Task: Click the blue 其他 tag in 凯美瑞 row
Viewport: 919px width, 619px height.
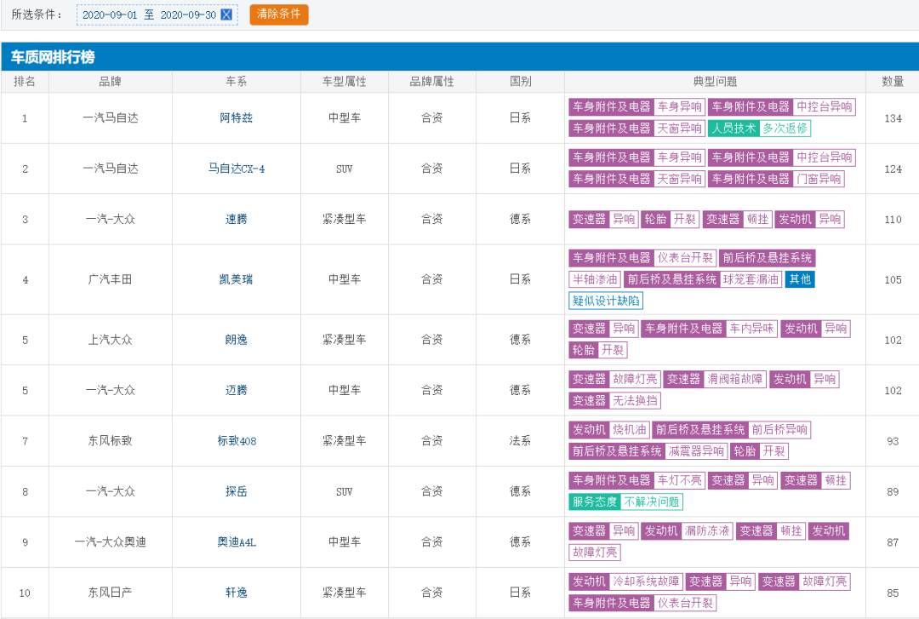Action: [800, 279]
